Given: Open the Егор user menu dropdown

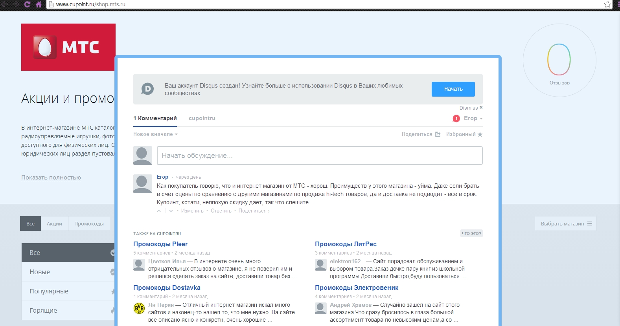Looking at the screenshot, I should 473,118.
